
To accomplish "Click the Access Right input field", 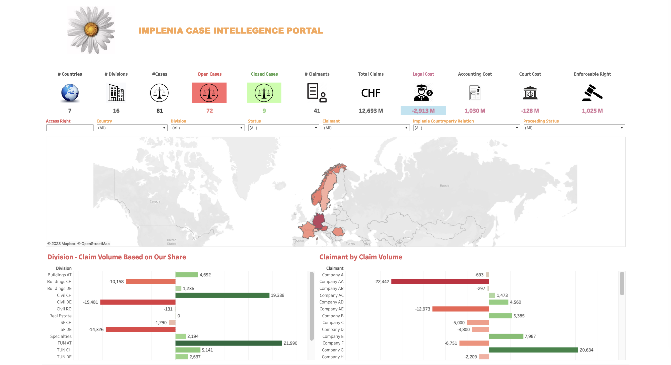I will pyautogui.click(x=70, y=128).
